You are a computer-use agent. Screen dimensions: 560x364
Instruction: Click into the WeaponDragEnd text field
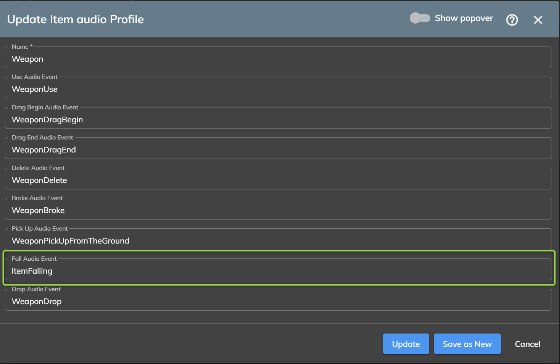click(x=278, y=150)
